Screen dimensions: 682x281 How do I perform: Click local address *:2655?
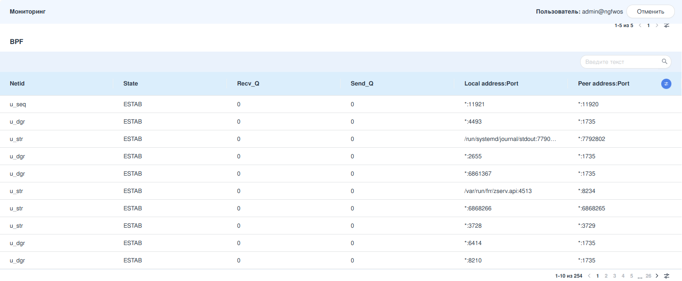[473, 156]
